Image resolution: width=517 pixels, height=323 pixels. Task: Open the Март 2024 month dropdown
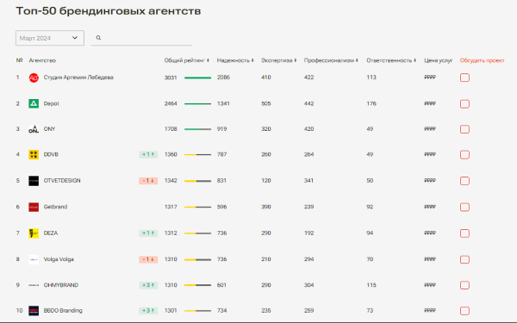50,38
